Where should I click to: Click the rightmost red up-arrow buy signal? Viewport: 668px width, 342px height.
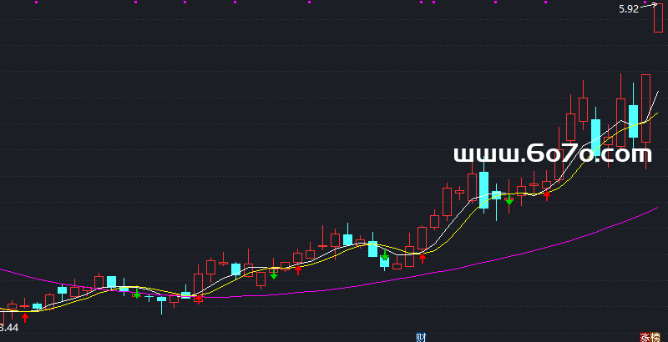(547, 195)
